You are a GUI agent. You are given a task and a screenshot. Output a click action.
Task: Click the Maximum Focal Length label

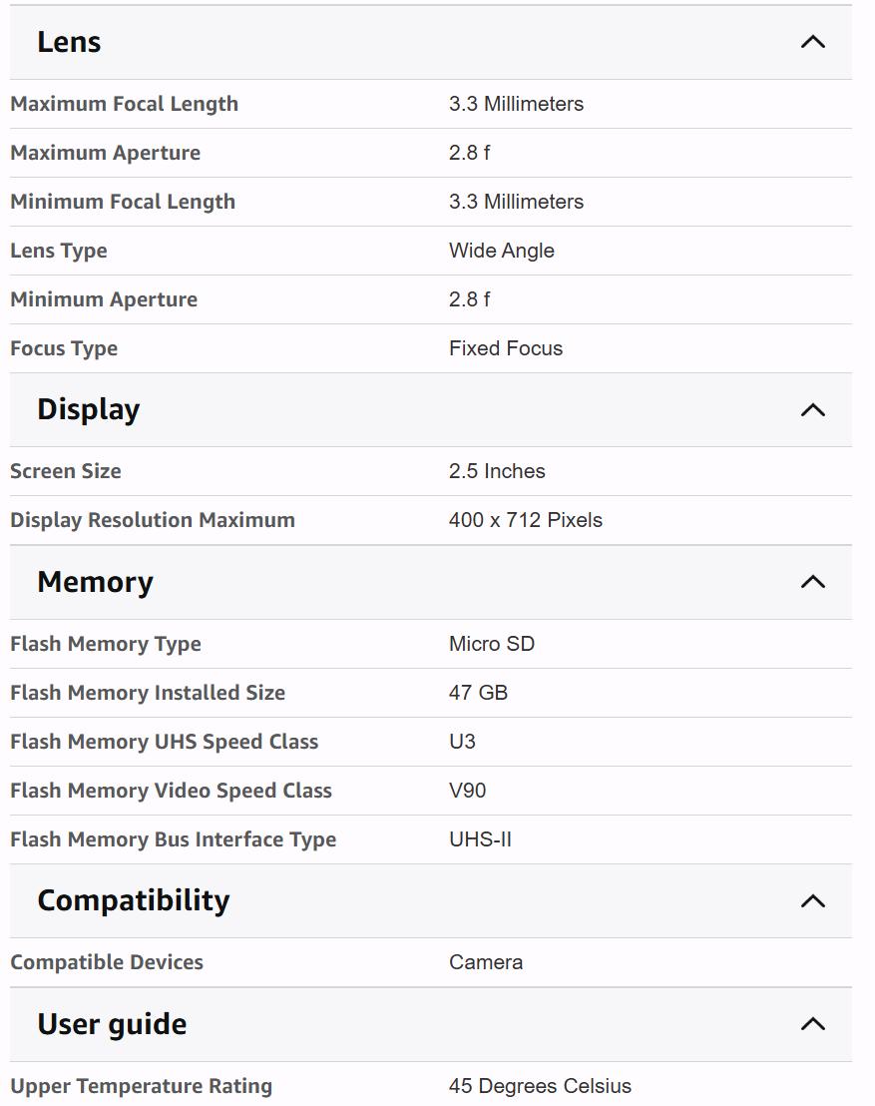click(x=124, y=104)
